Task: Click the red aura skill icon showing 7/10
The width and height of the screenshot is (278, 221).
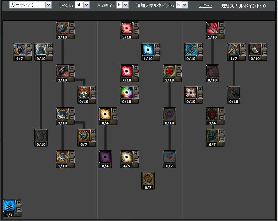Action: (x=127, y=71)
